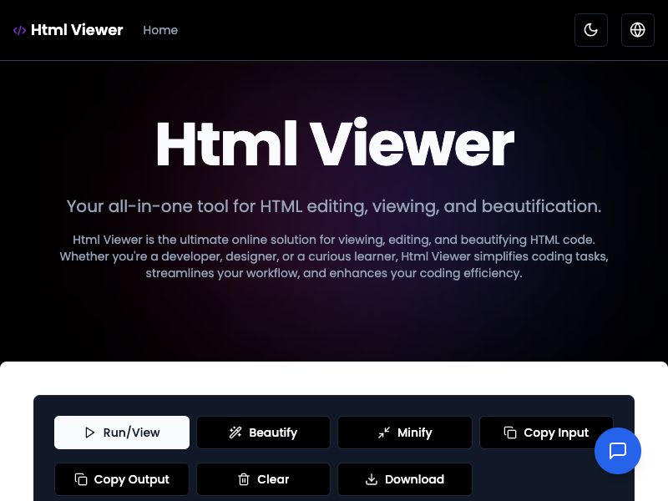Toggle dark mode with the moon icon
Viewport: 668px width, 501px height.
pyautogui.click(x=591, y=30)
